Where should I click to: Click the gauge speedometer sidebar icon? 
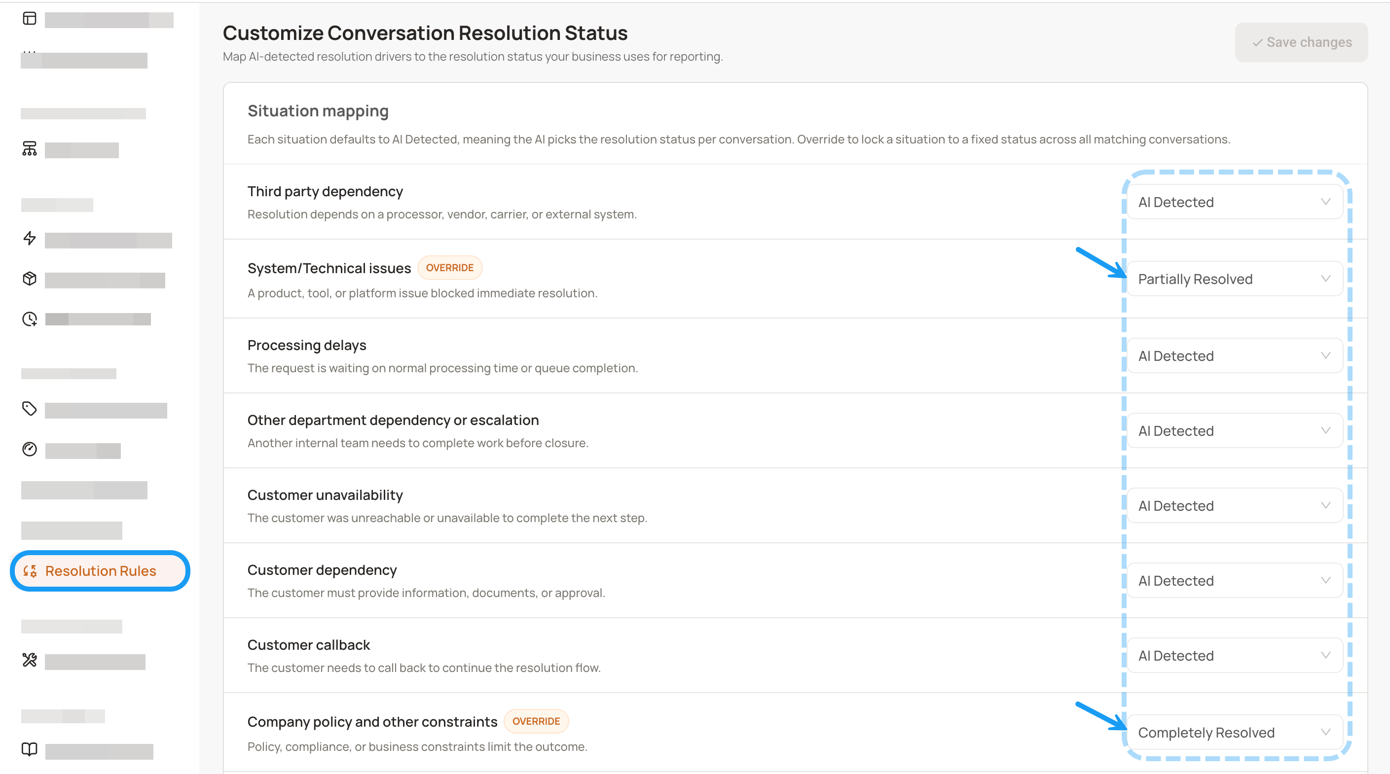[30, 449]
